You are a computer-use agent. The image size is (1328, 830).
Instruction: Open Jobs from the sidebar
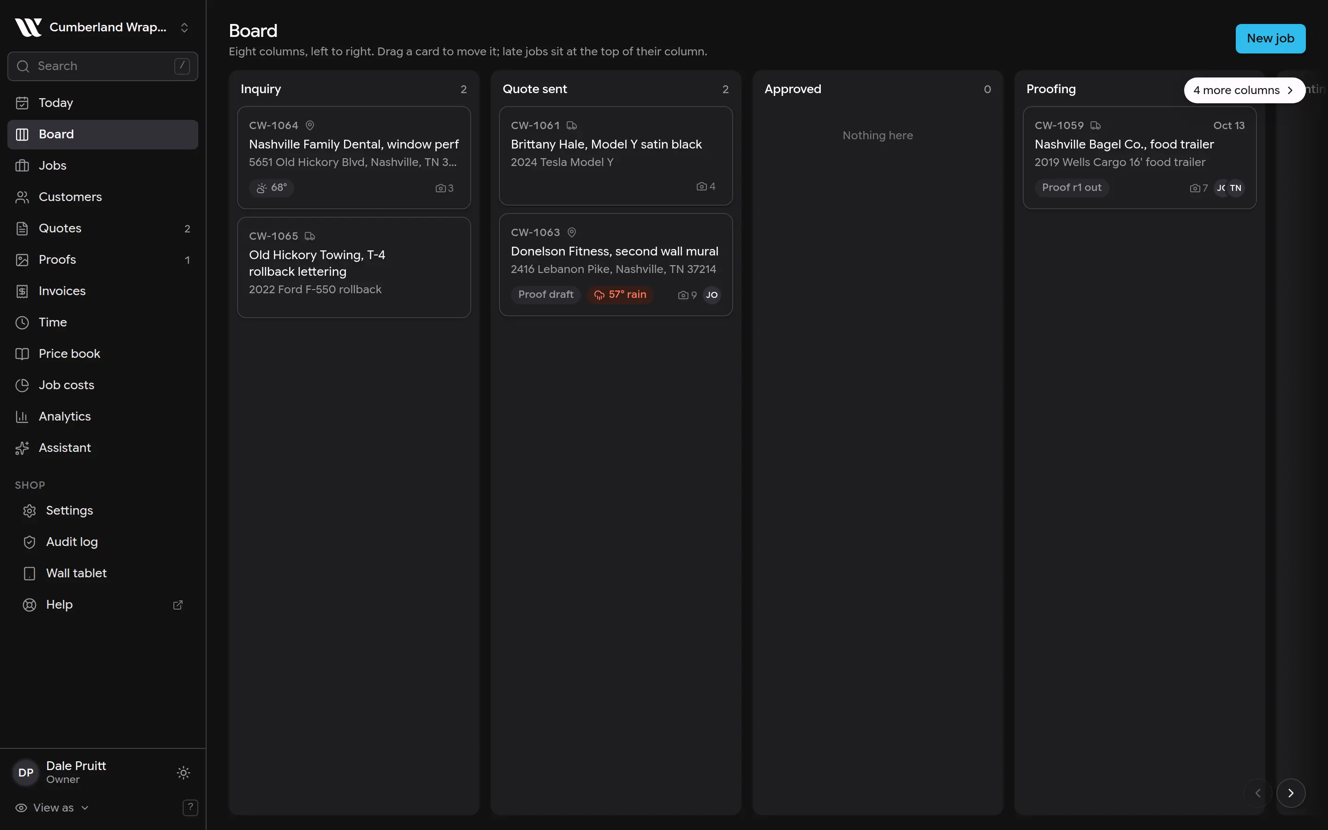pyautogui.click(x=103, y=166)
